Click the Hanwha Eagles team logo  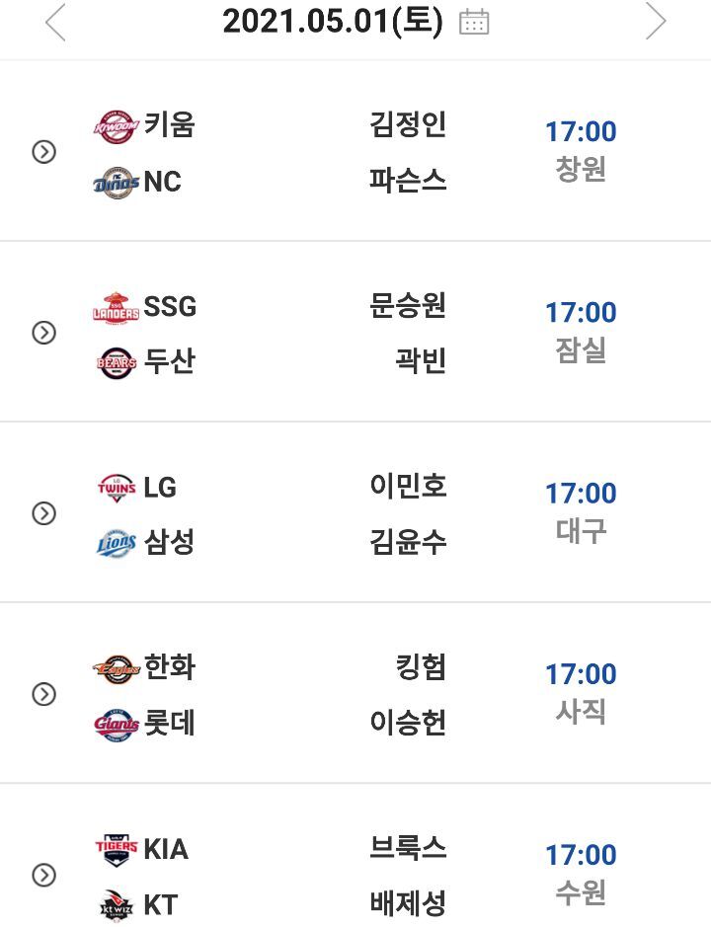click(x=117, y=668)
